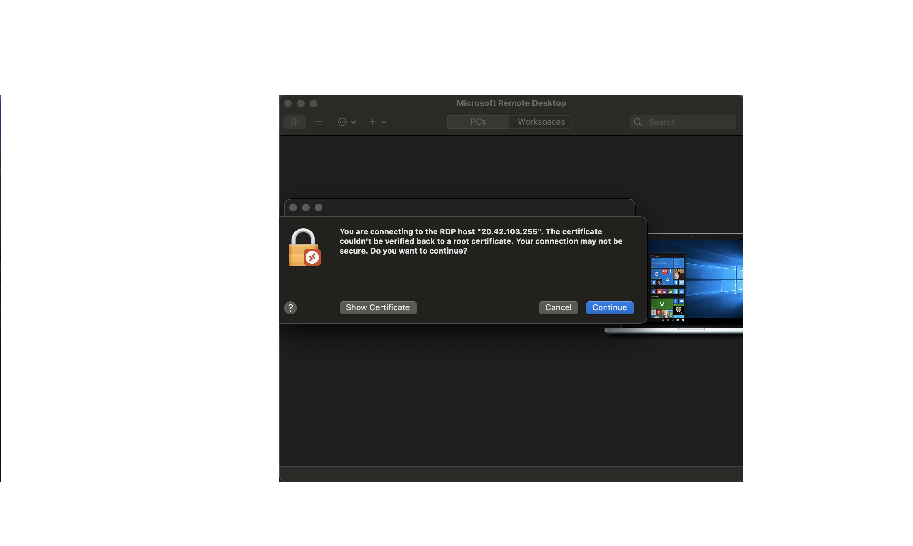
Task: Click the plus Add icon
Action: click(x=372, y=122)
